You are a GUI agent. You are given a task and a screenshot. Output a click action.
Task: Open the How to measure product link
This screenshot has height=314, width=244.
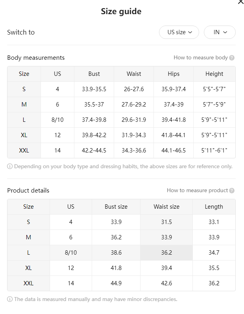coord(197,191)
